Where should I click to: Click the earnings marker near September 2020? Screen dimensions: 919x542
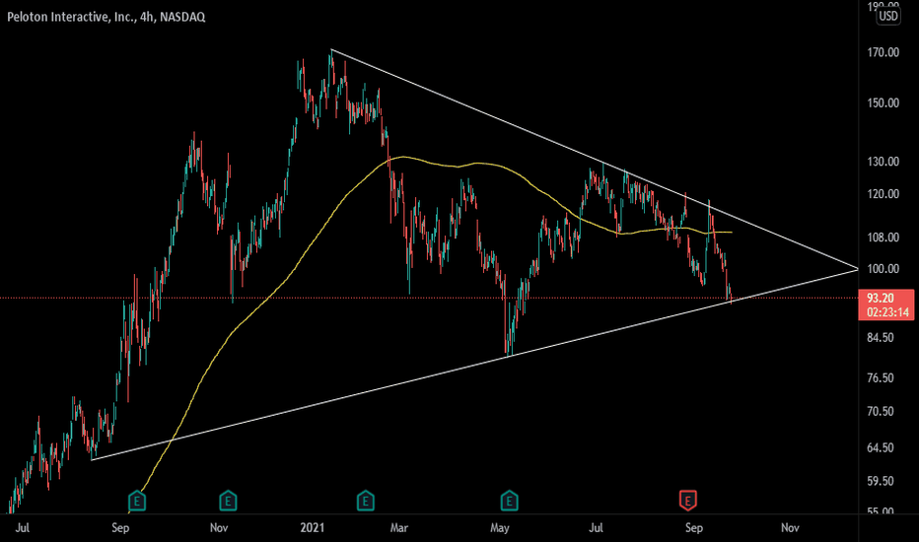137,501
